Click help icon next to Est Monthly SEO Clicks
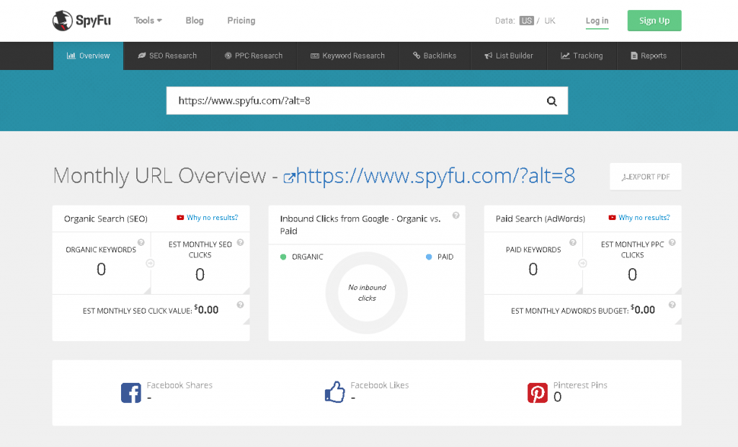Screen dimensions: 738x447 (x=240, y=242)
